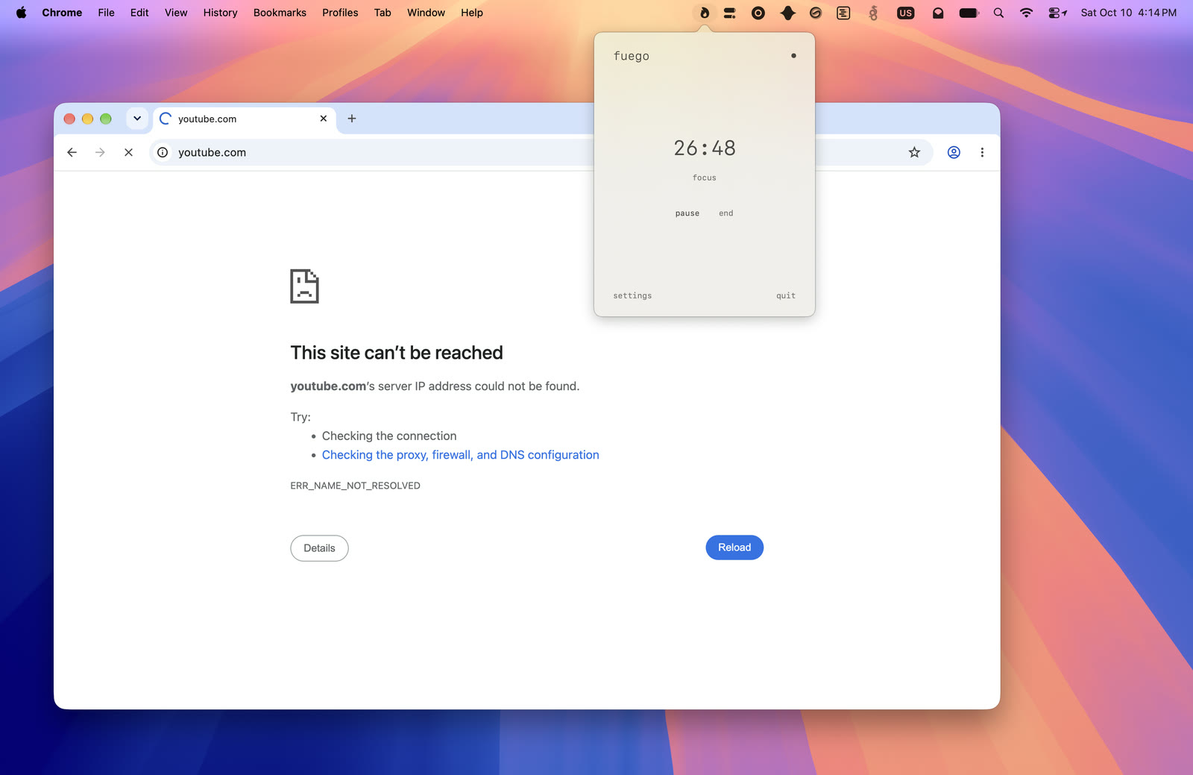This screenshot has height=775, width=1193.
Task: Open the Apple menu
Action: 21,13
